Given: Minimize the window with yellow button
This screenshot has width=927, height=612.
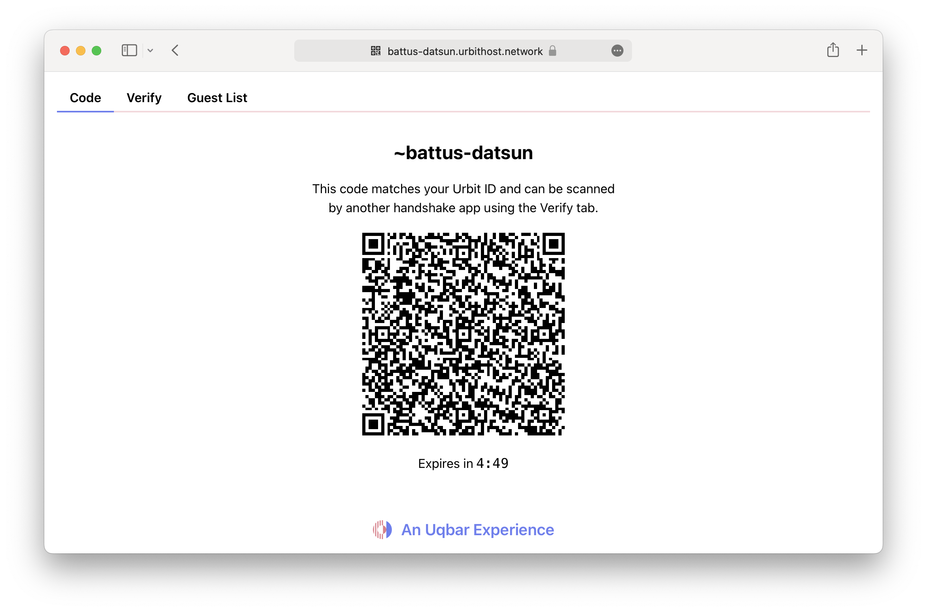Looking at the screenshot, I should point(81,51).
